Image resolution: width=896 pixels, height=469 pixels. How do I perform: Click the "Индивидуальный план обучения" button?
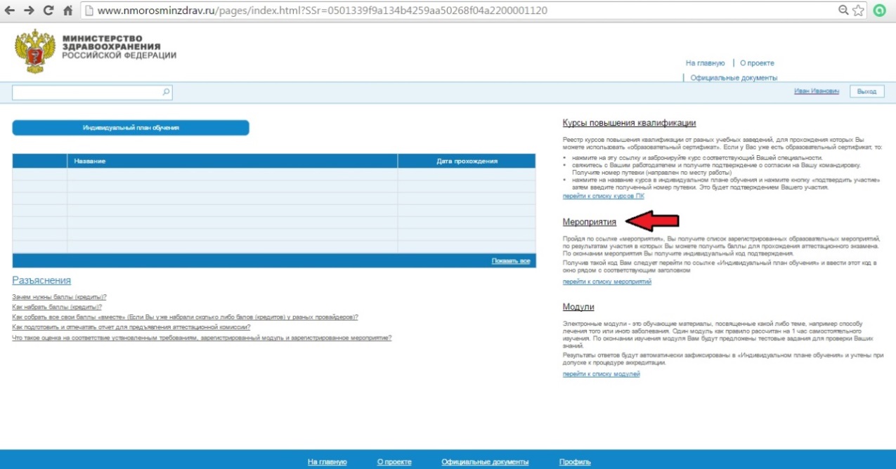tap(131, 128)
